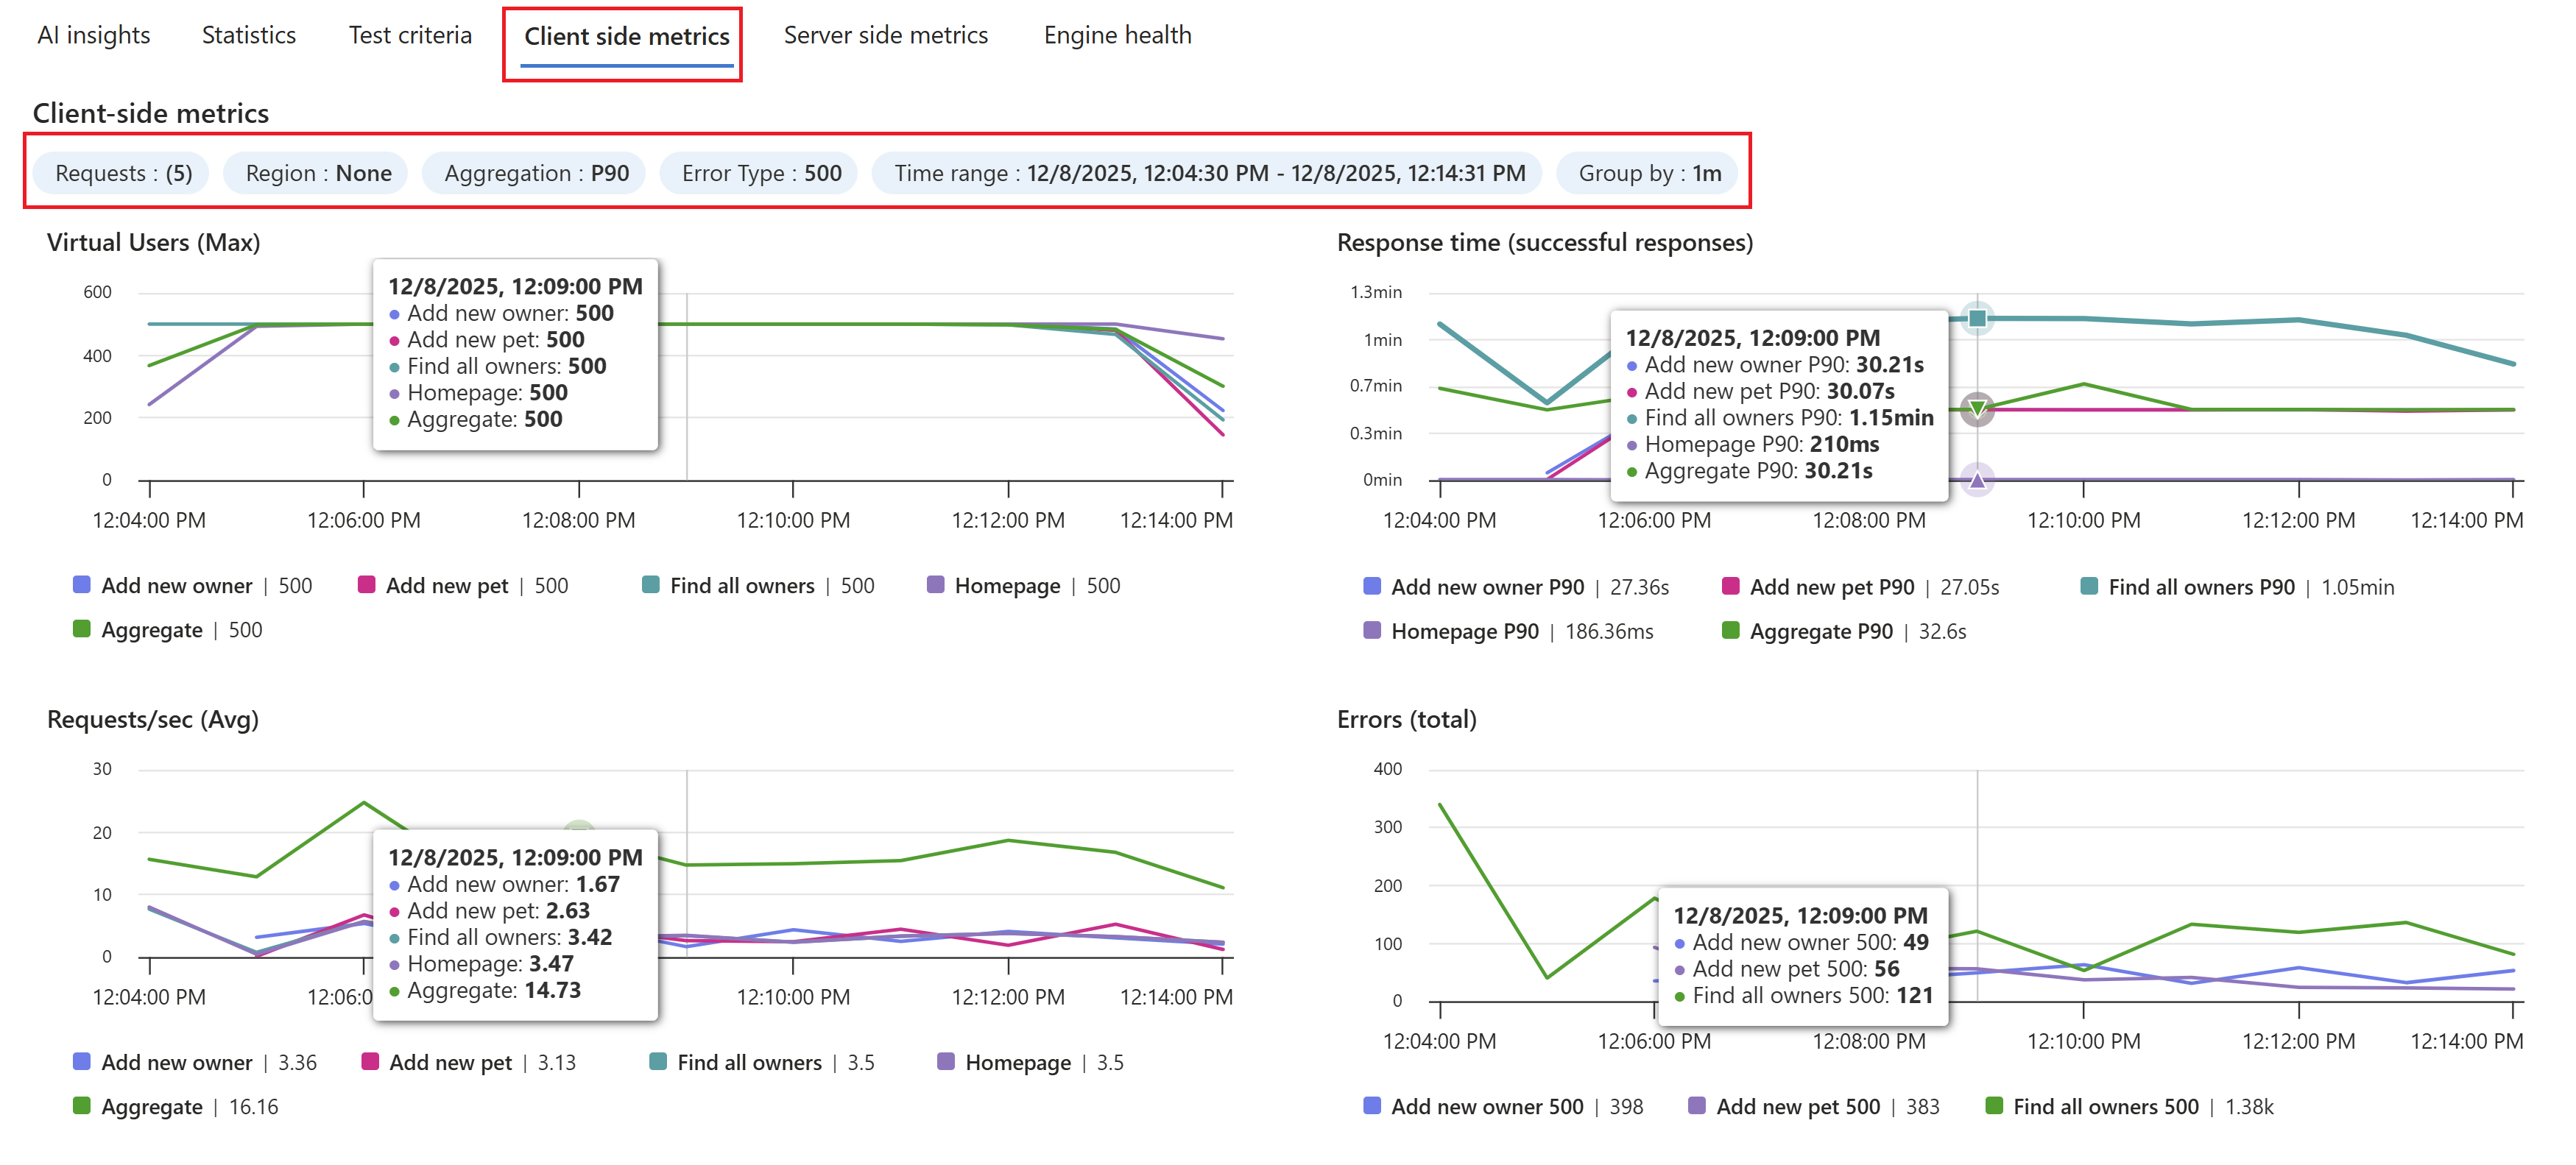Screen dimensions: 2576x1165
Task: Expand the Aggregation P90 filter
Action: (x=536, y=173)
